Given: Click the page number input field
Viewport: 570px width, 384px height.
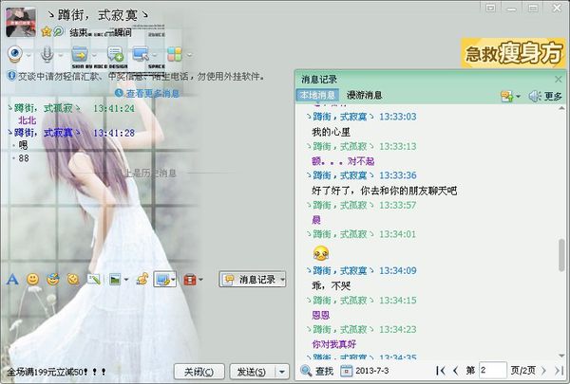Looking at the screenshot, I should point(492,371).
